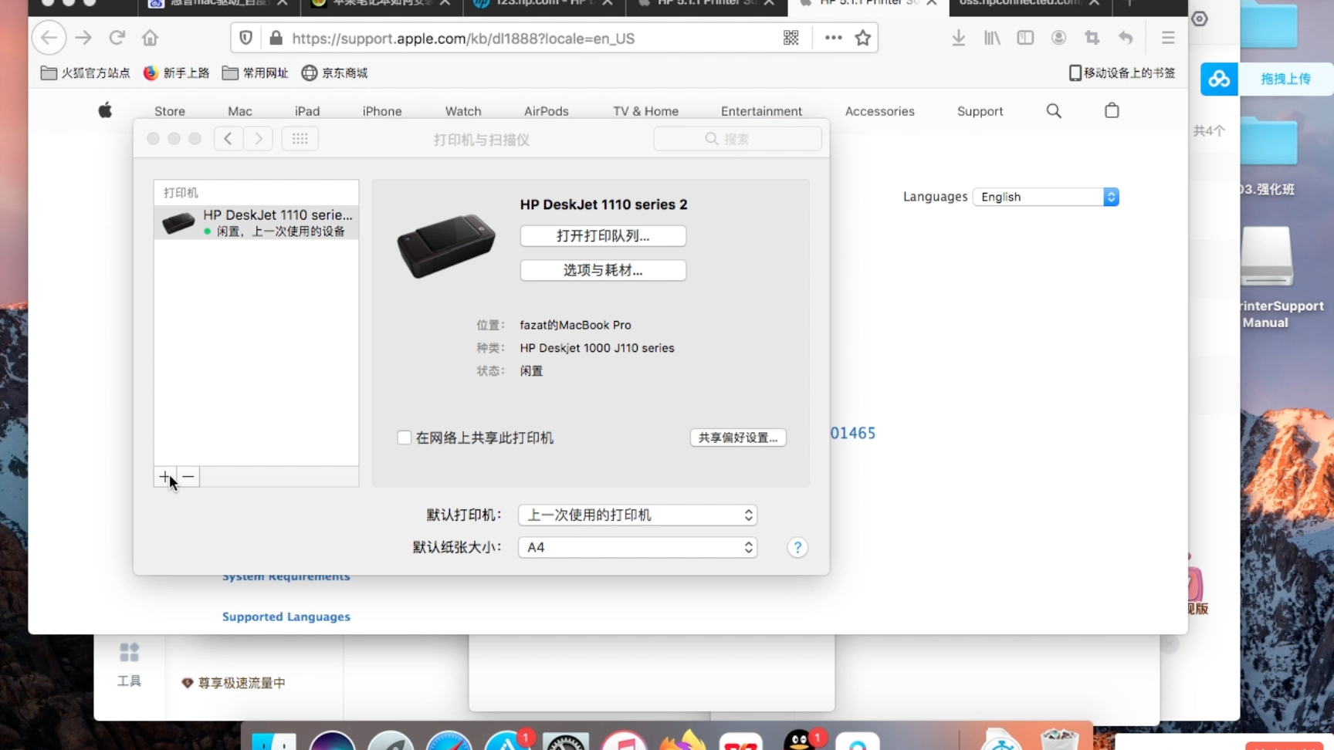1334x750 pixels.
Task: Click the undo arrow icon in Firefox toolbar
Action: [1126, 38]
